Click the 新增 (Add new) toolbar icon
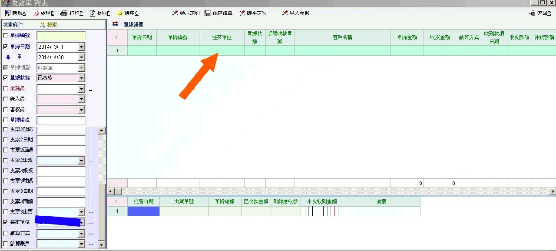The width and height of the screenshot is (556, 251). tap(7, 13)
